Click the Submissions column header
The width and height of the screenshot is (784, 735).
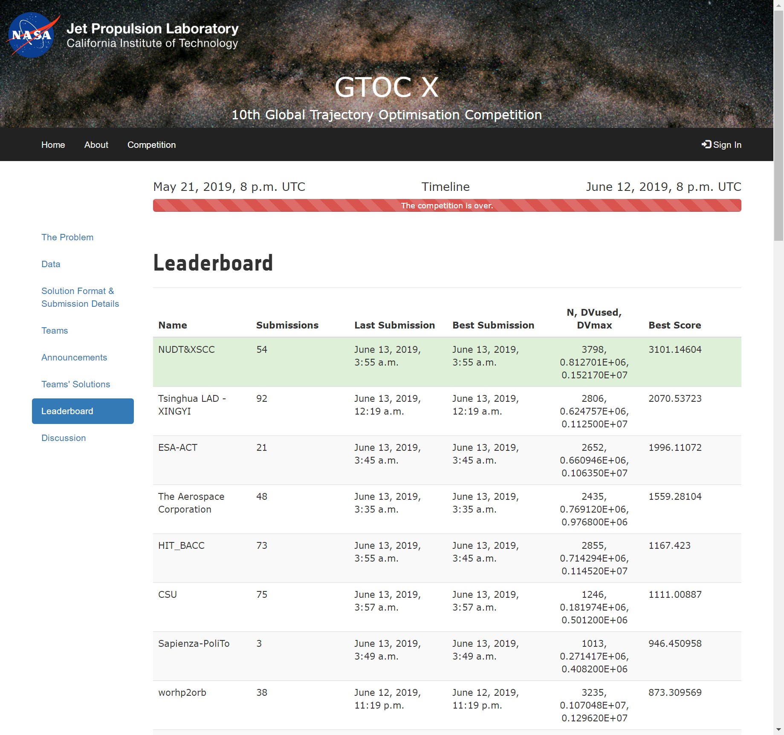point(287,325)
